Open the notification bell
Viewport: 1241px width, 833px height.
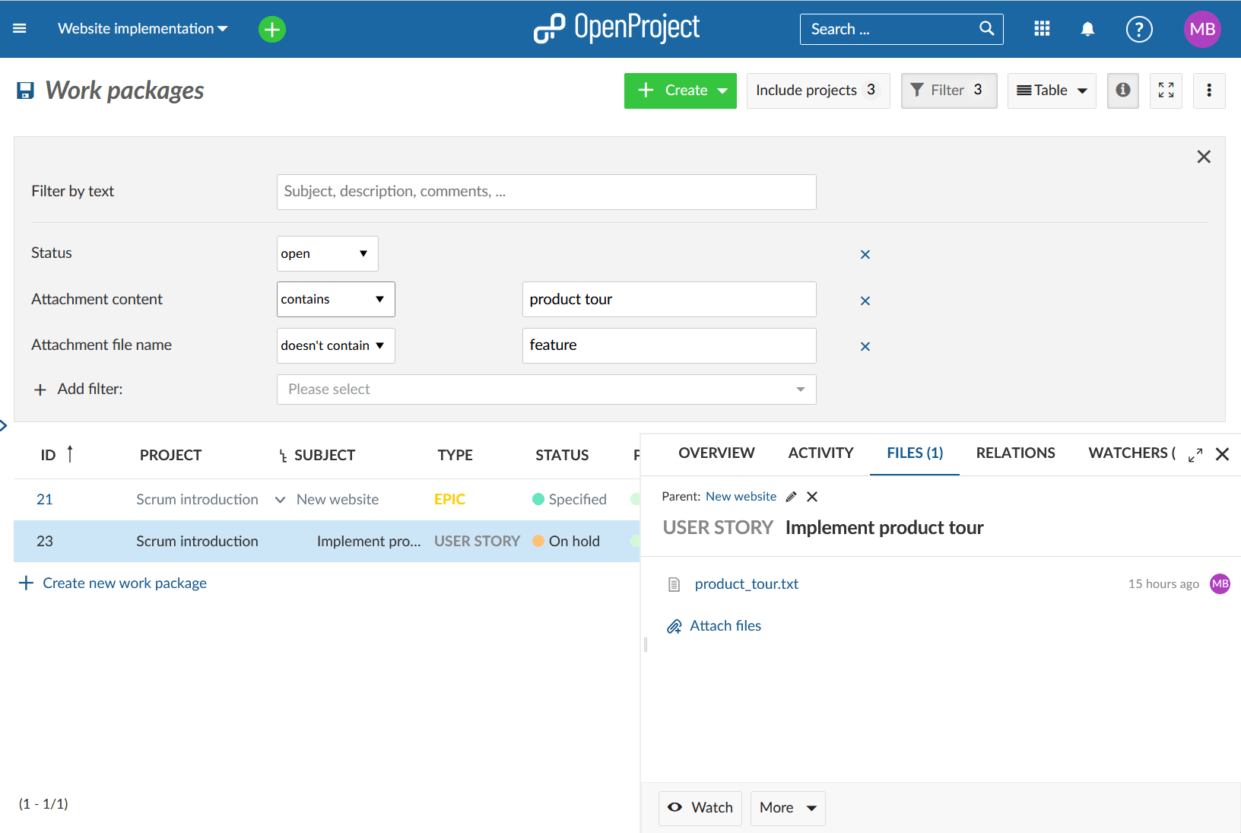pyautogui.click(x=1087, y=28)
